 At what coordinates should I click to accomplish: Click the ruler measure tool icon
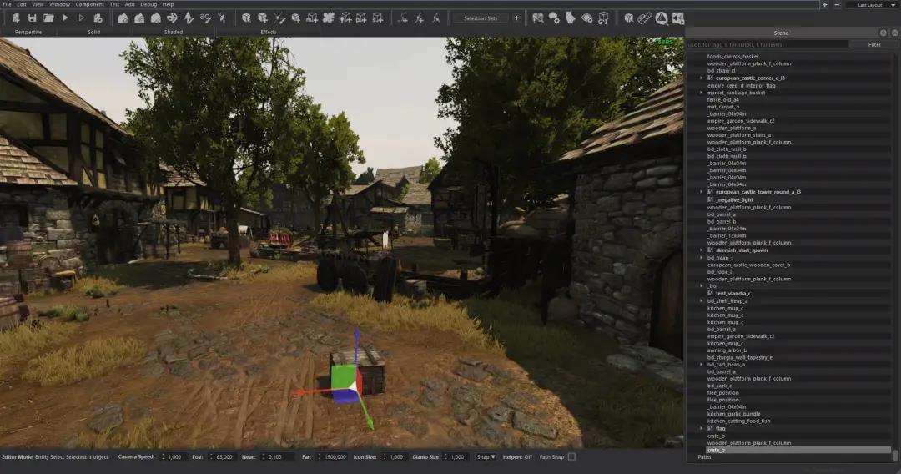645,18
